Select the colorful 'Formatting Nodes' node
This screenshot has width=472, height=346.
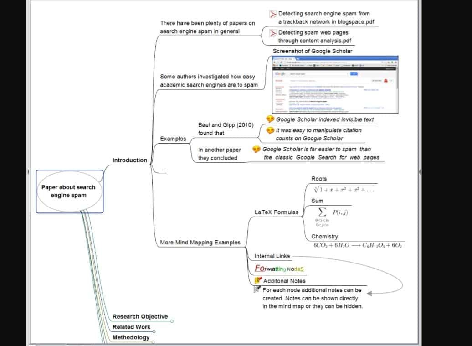pyautogui.click(x=279, y=269)
